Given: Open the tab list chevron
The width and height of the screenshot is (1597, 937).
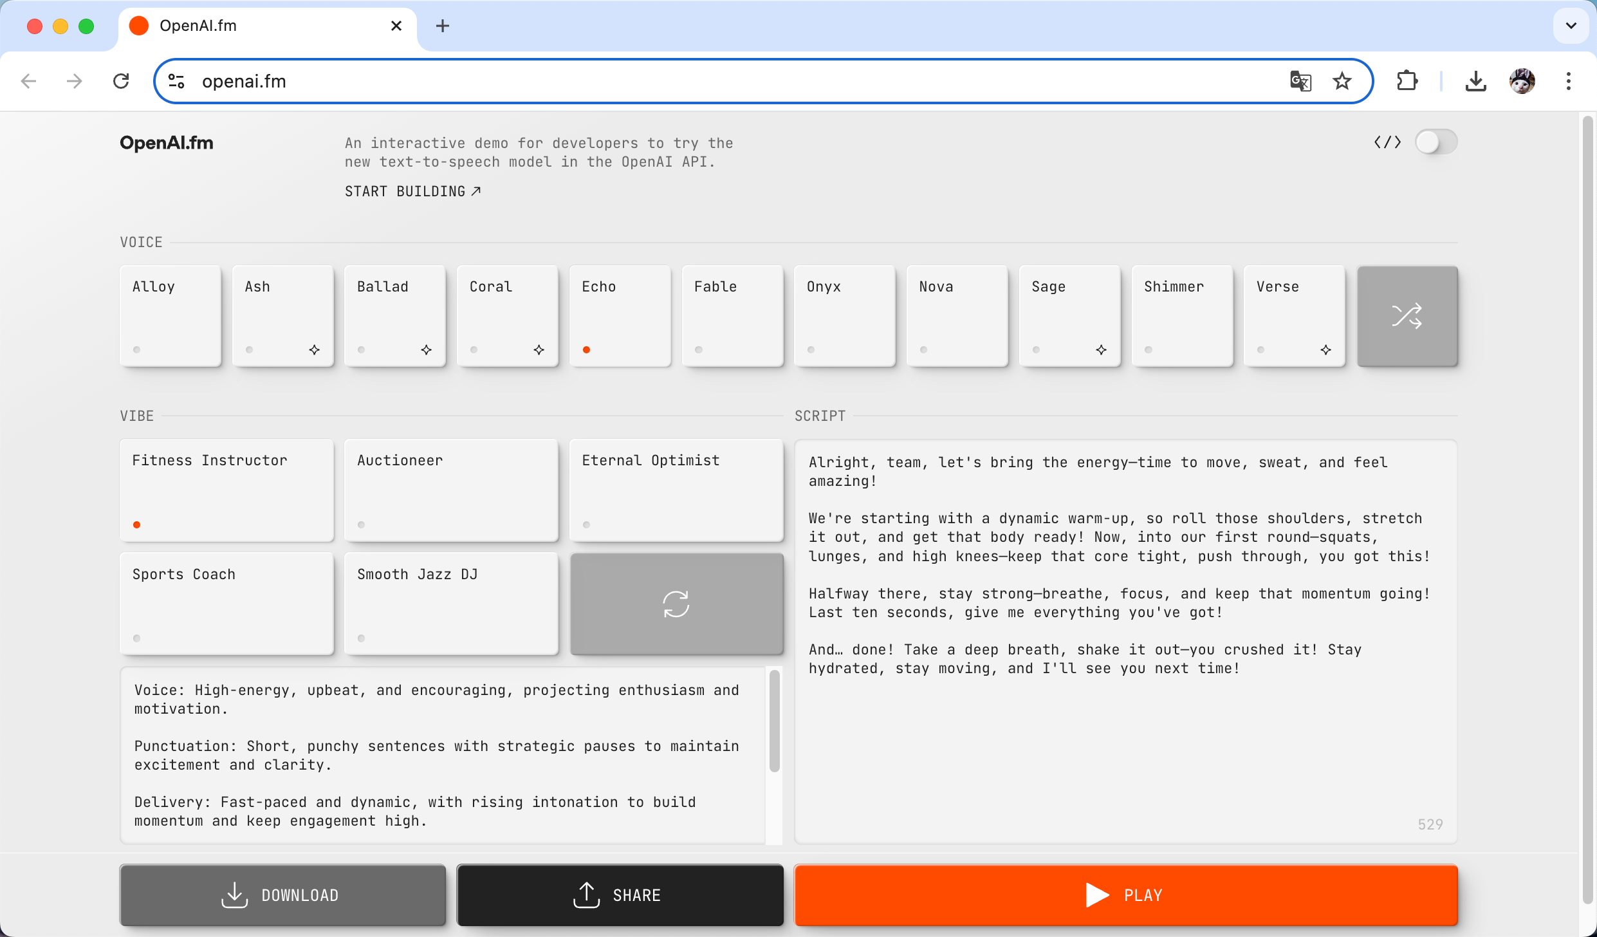Looking at the screenshot, I should click(1570, 26).
